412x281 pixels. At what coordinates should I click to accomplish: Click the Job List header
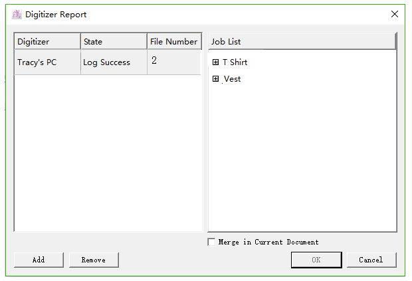click(x=302, y=41)
